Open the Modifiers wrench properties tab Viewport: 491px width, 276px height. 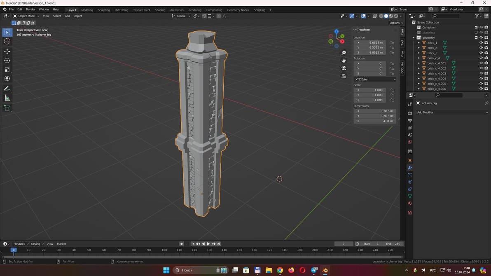point(410,168)
